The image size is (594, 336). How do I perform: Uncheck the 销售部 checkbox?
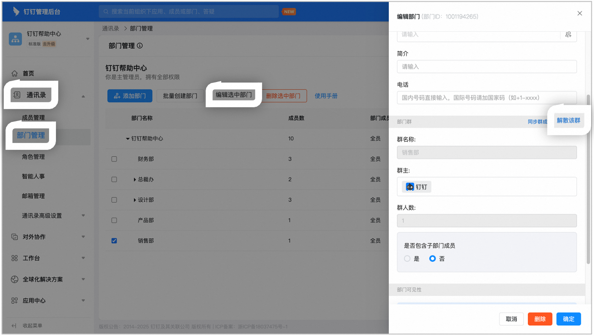(x=114, y=241)
